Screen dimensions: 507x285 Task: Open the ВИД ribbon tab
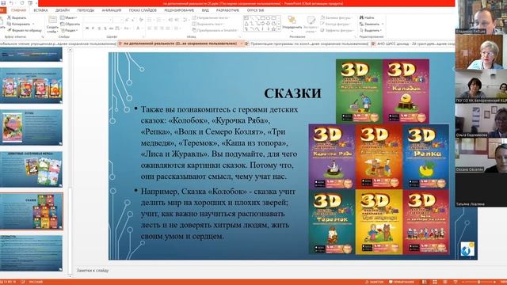click(x=205, y=10)
